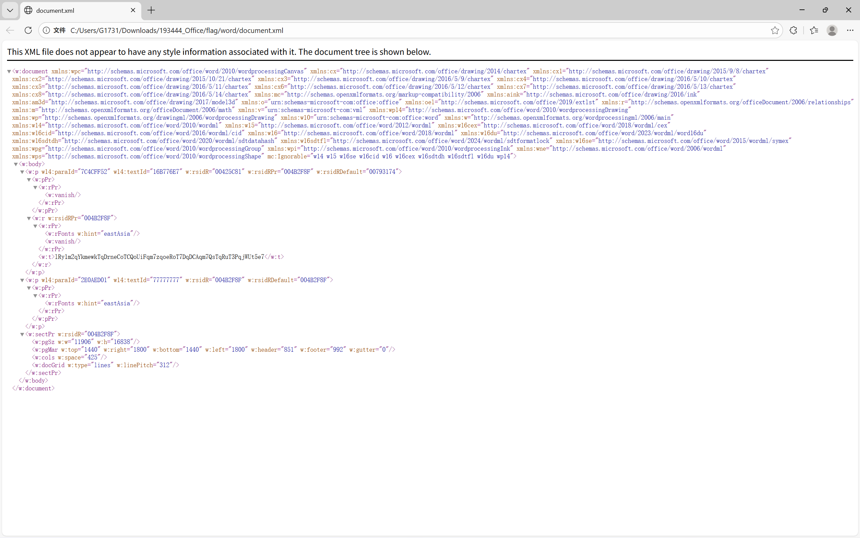The height and width of the screenshot is (538, 860).
Task: Collapse paragraph with paraId 7C4CFF52
Action: pos(22,172)
